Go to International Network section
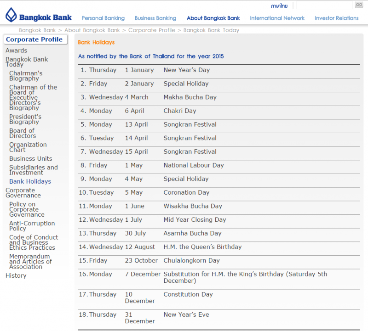This screenshot has width=368, height=331. click(x=277, y=18)
